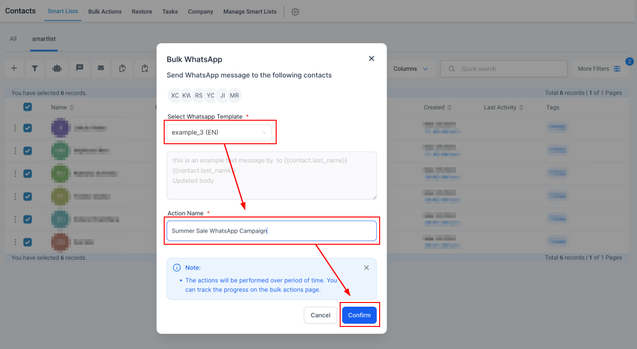637x349 pixels.
Task: Click the chat bubble Send SMS icon
Action: click(x=80, y=68)
